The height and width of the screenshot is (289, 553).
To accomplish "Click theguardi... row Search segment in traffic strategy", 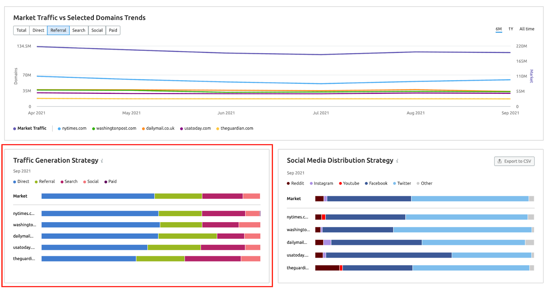I will click(213, 259).
